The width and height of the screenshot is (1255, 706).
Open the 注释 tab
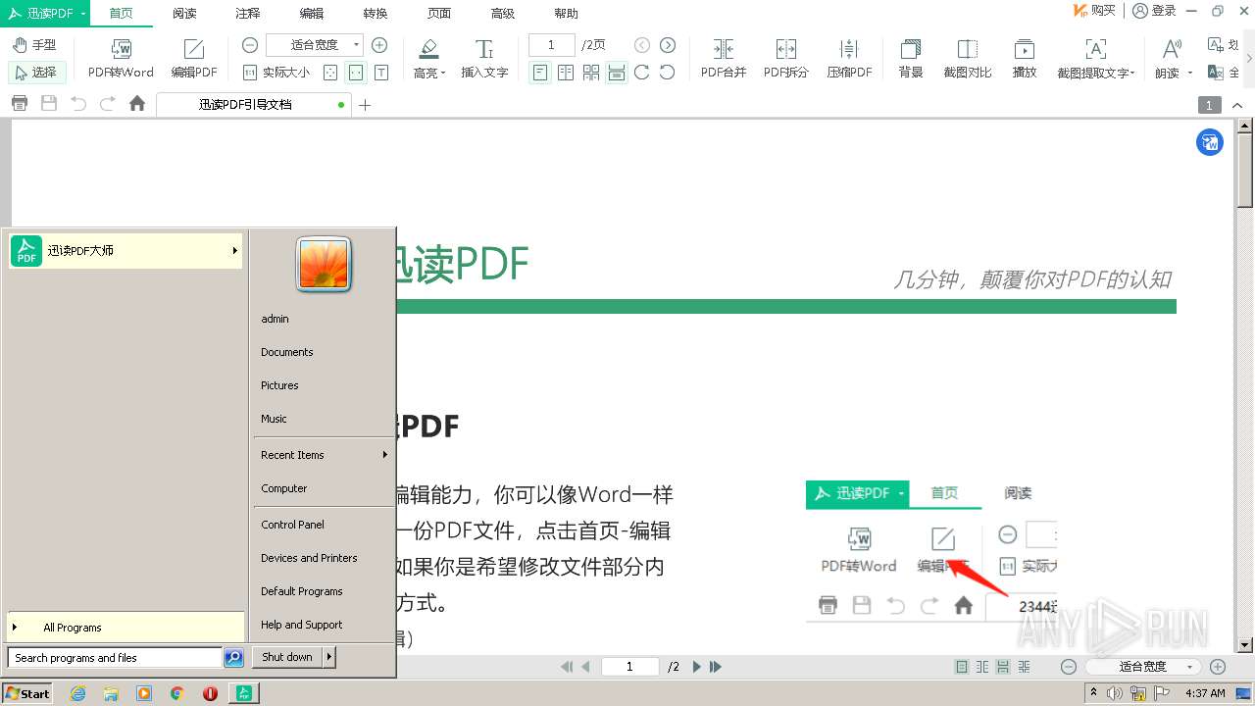(x=248, y=14)
